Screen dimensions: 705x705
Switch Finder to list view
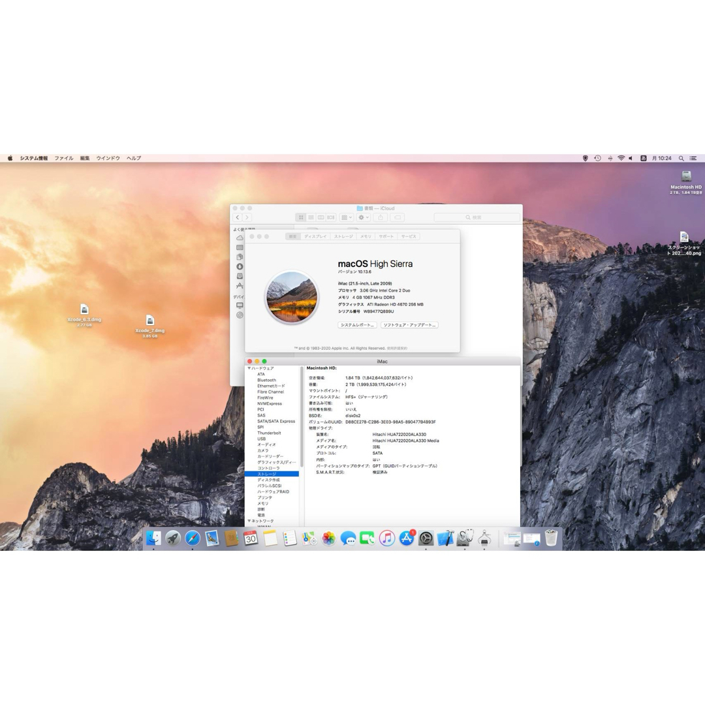pos(311,217)
